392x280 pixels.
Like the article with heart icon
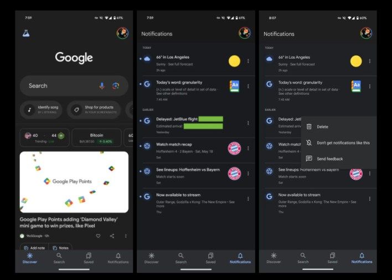[98, 236]
